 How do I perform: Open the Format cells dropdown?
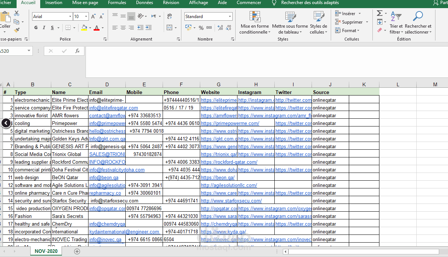pyautogui.click(x=348, y=31)
